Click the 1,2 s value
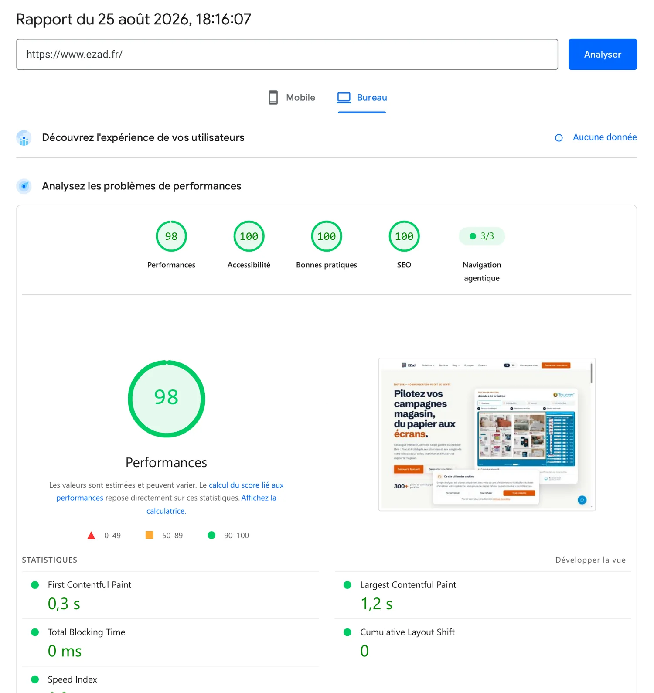Viewport: 654px width, 693px height. tap(376, 604)
